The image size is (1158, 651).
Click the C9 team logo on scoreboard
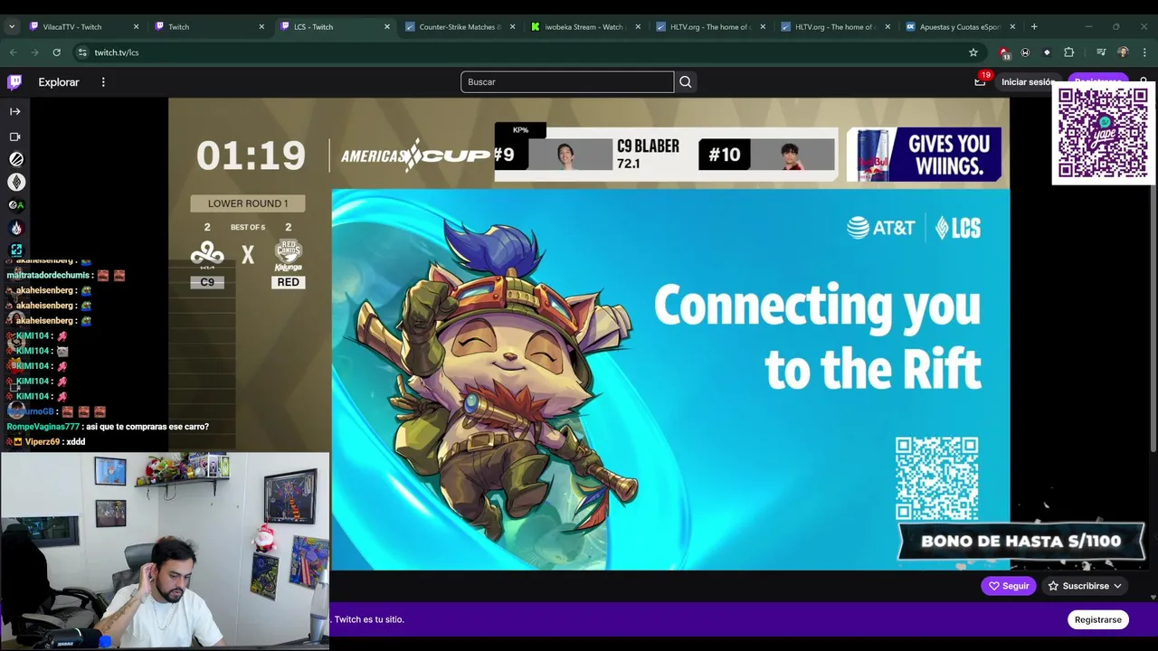pyautogui.click(x=207, y=254)
